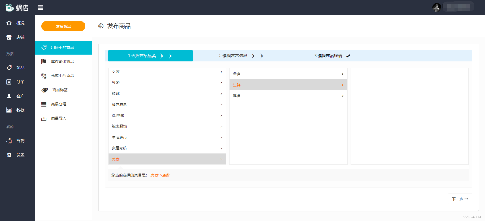
Task: Select the 母婴 category text
Action: point(116,83)
